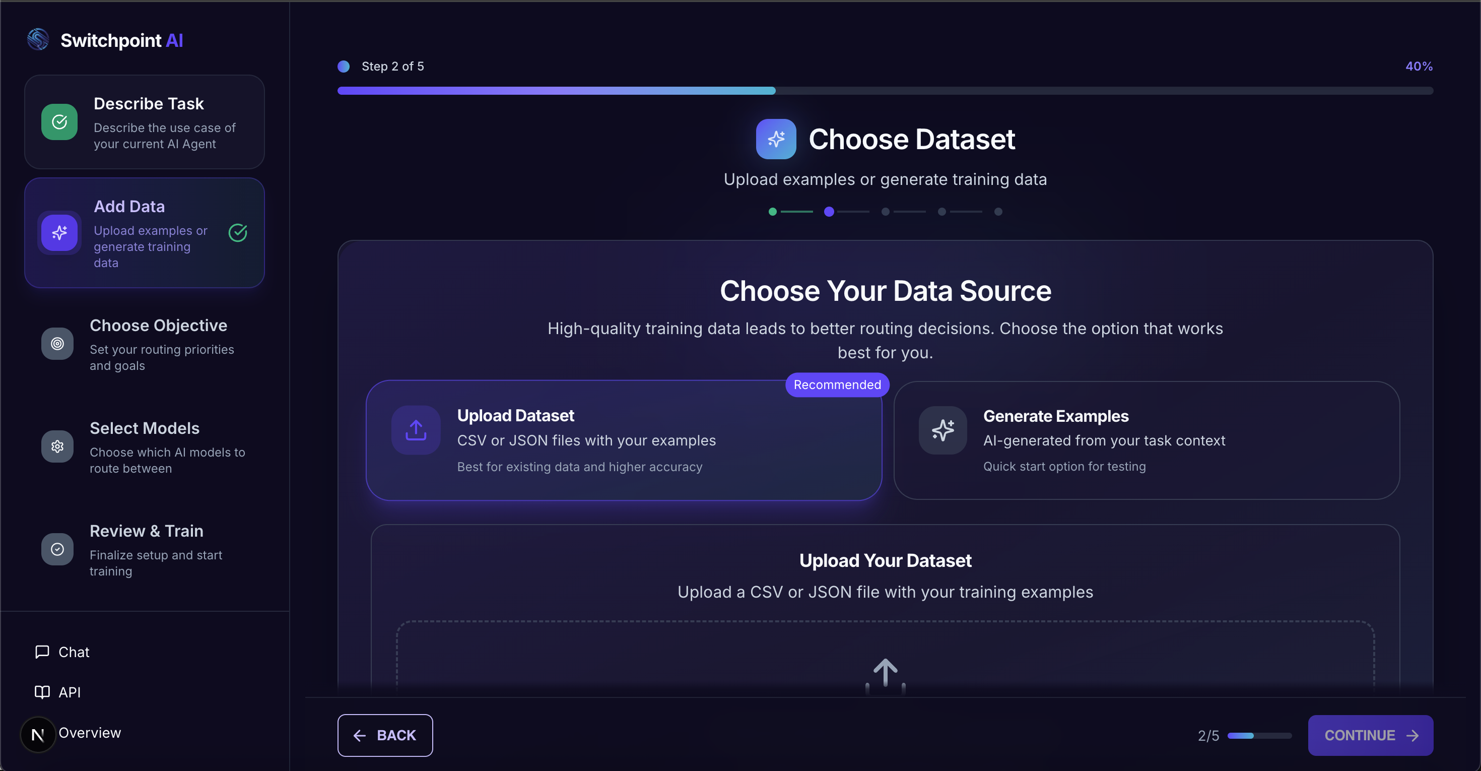Click "CSV or JSON files with your examples" text
The image size is (1481, 771).
[x=586, y=440]
